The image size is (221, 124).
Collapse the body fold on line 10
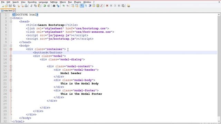coord(11,46)
